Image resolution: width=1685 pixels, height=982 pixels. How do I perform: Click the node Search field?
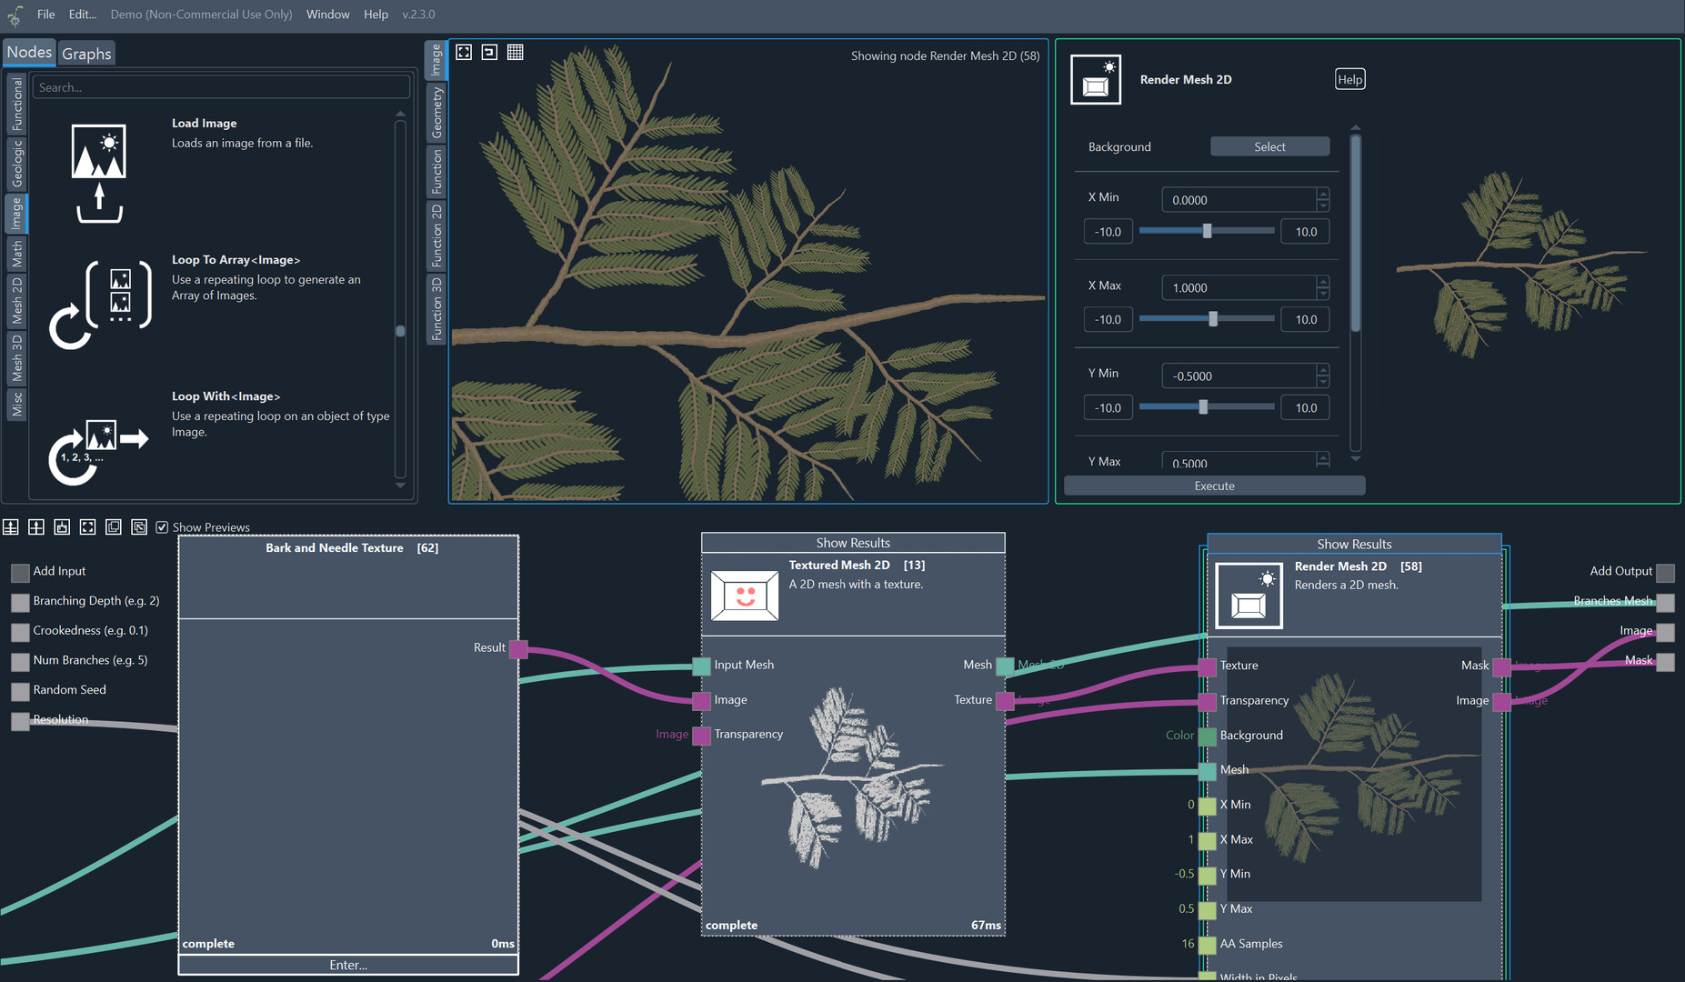[221, 87]
